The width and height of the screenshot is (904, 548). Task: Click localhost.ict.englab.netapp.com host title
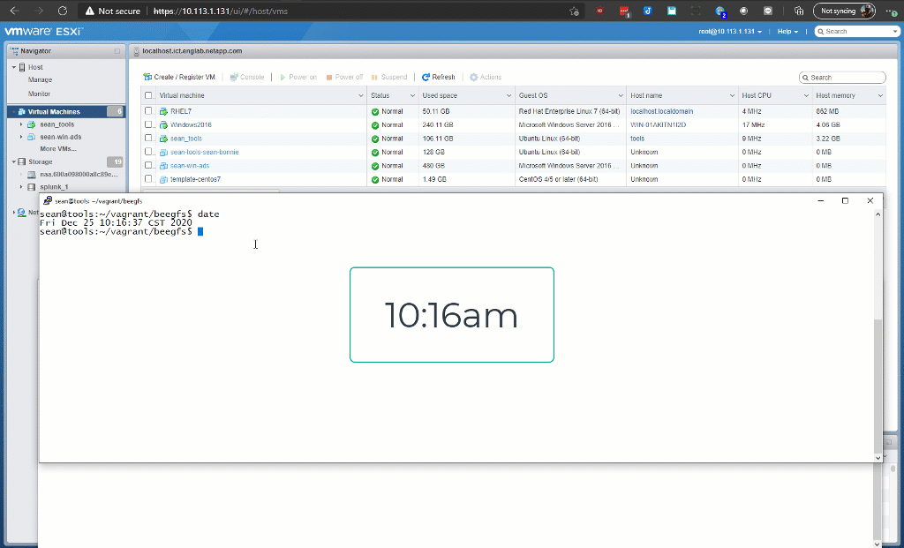point(192,51)
